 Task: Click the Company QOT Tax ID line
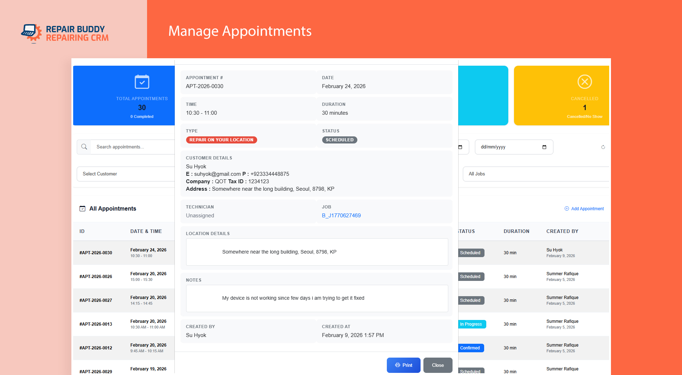coord(228,181)
